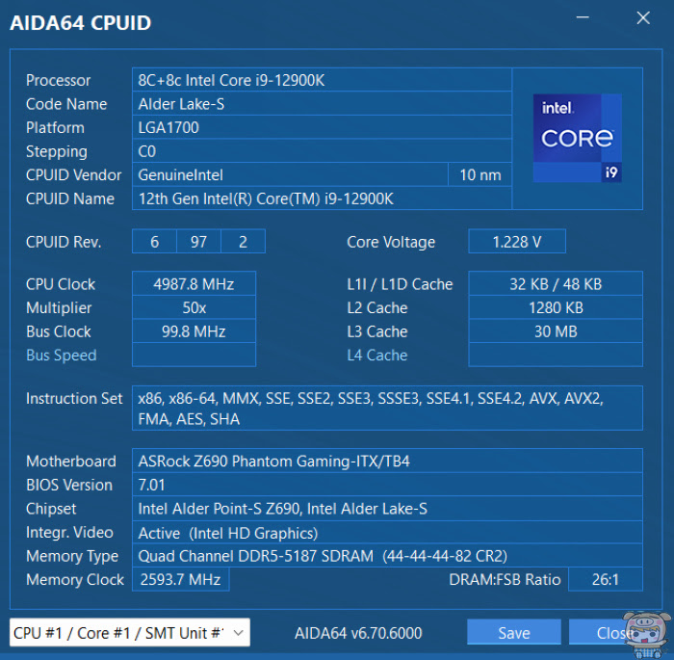Click the CPUID Name 12th Gen Intel field
This screenshot has height=660, width=674.
pyautogui.click(x=322, y=198)
